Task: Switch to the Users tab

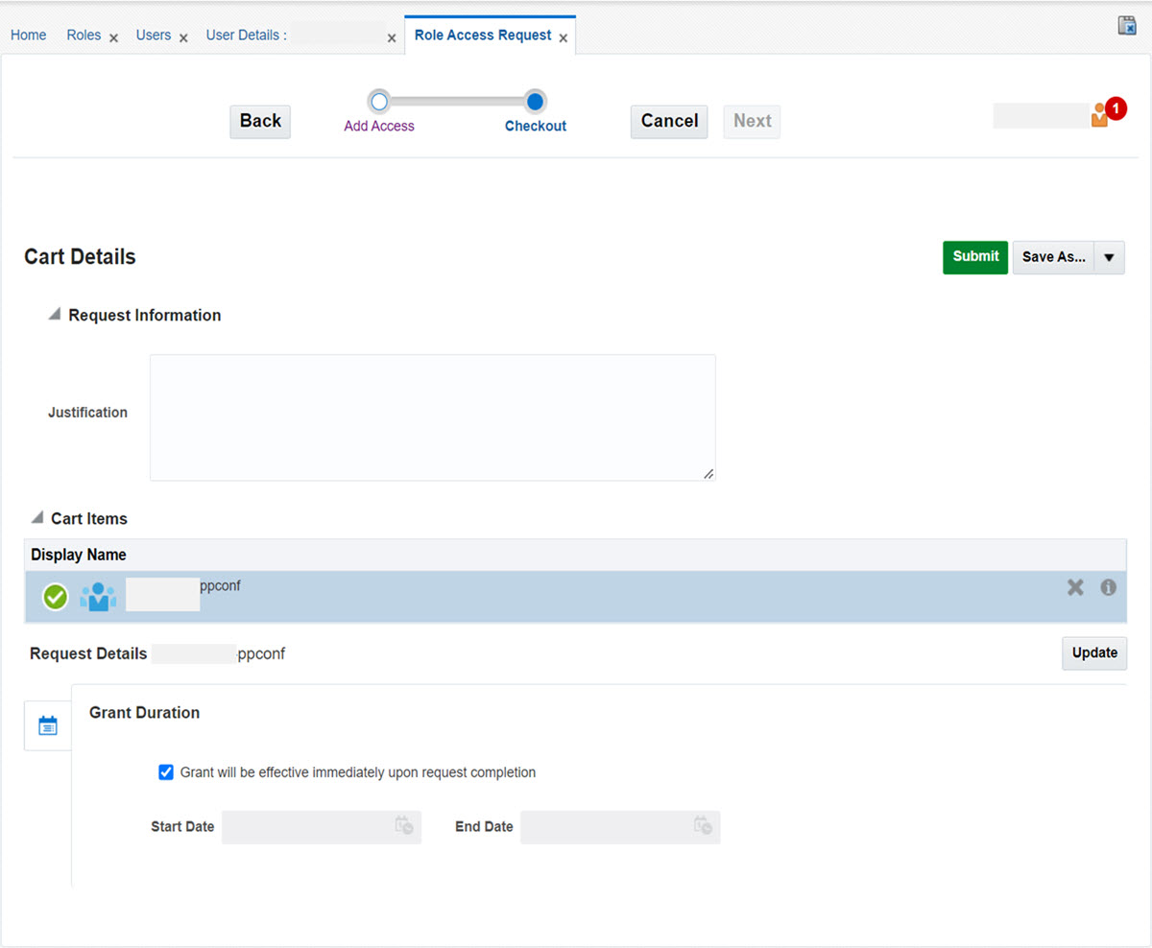Action: (x=153, y=35)
